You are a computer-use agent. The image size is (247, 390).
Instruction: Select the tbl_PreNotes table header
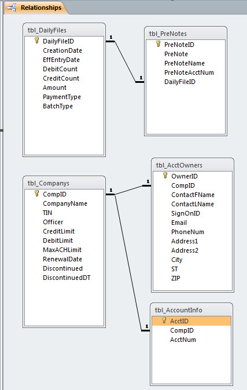coord(186,34)
